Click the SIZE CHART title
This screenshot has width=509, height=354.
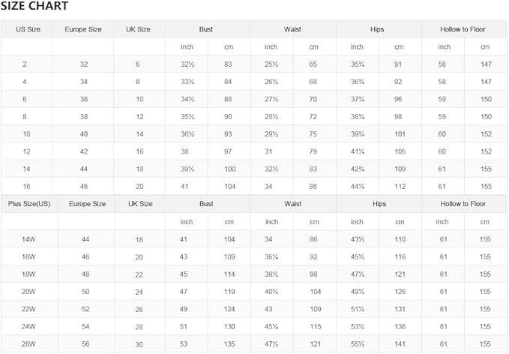(35, 7)
